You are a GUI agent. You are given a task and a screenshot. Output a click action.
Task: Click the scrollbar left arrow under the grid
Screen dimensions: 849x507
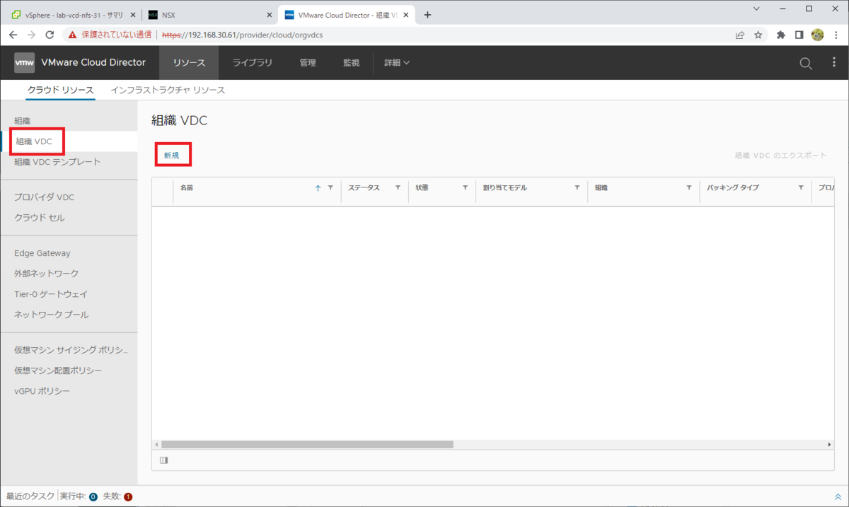156,445
